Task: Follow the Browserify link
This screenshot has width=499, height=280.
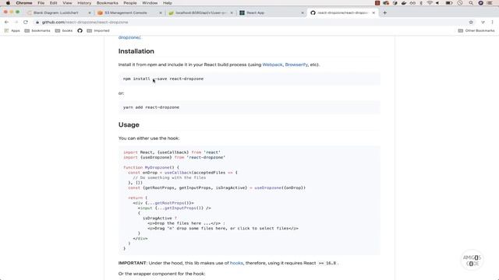Action: click(296, 65)
